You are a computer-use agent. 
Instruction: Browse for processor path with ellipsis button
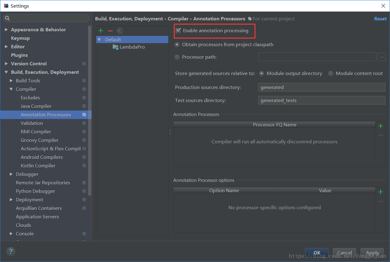coord(381,57)
